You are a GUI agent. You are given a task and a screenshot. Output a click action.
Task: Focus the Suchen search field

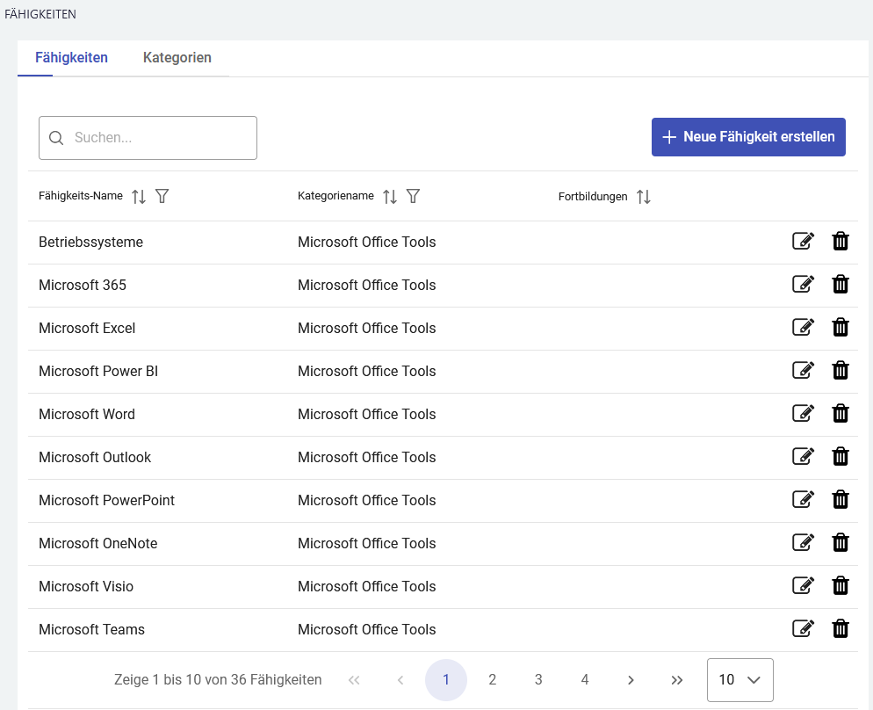coord(158,138)
